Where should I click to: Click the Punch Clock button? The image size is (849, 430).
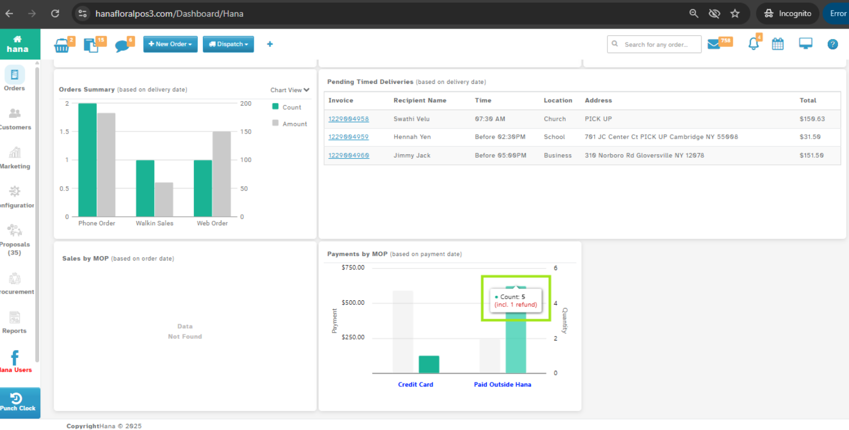20,403
